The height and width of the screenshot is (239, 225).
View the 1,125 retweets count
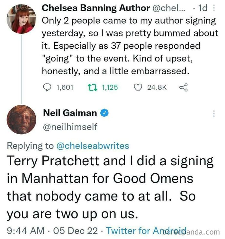coord(110,87)
